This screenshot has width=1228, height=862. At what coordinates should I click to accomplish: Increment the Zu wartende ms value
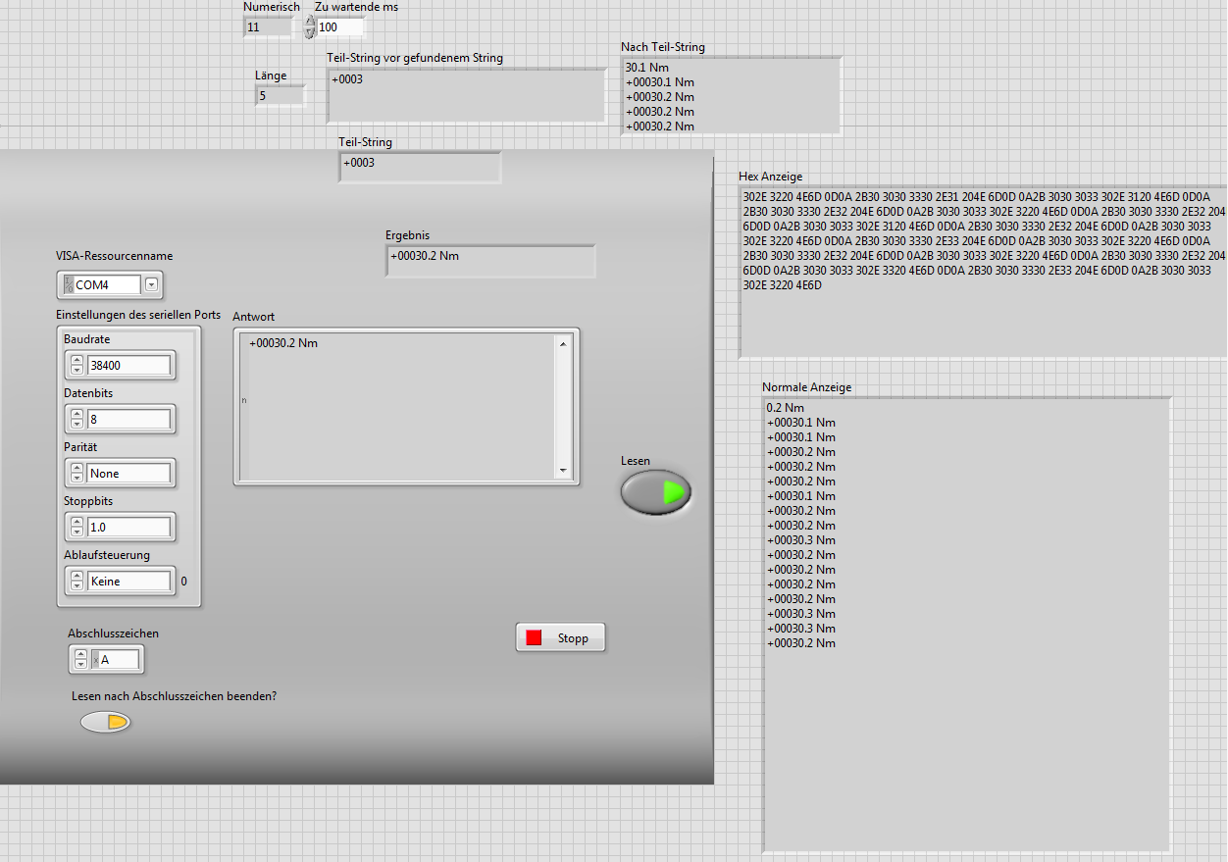(x=310, y=21)
